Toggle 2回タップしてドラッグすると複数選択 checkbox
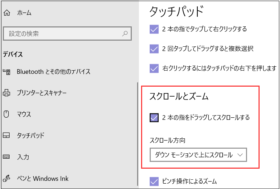Image resolution: width=280 pixels, height=189 pixels. click(154, 49)
